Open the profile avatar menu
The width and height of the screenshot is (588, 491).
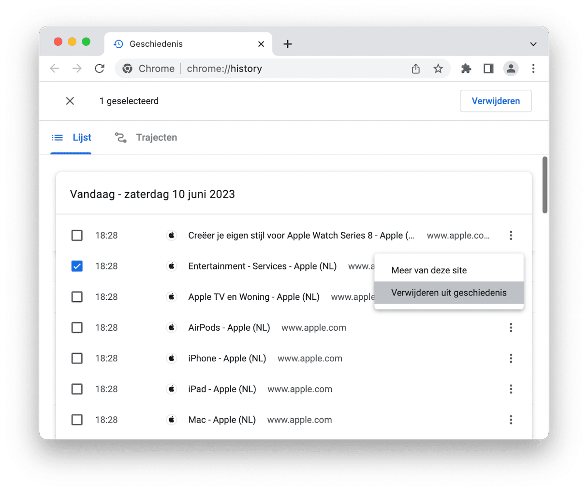point(511,69)
